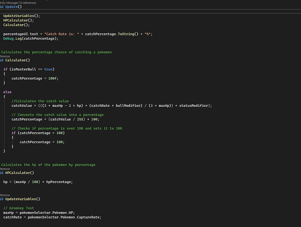This screenshot has height=227, width=301.
Task: Click the Update method name in its declaration
Action: point(11,7)
